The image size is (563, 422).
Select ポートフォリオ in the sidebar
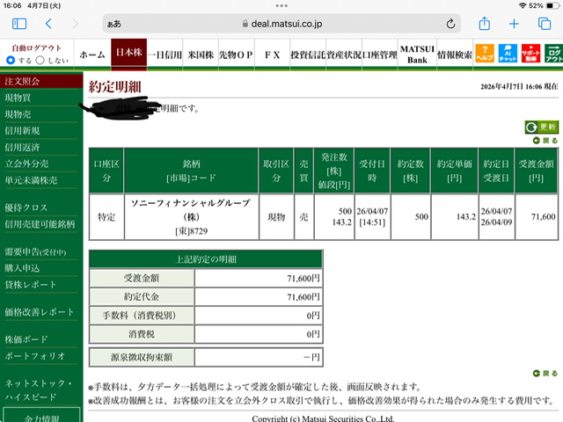(35, 355)
